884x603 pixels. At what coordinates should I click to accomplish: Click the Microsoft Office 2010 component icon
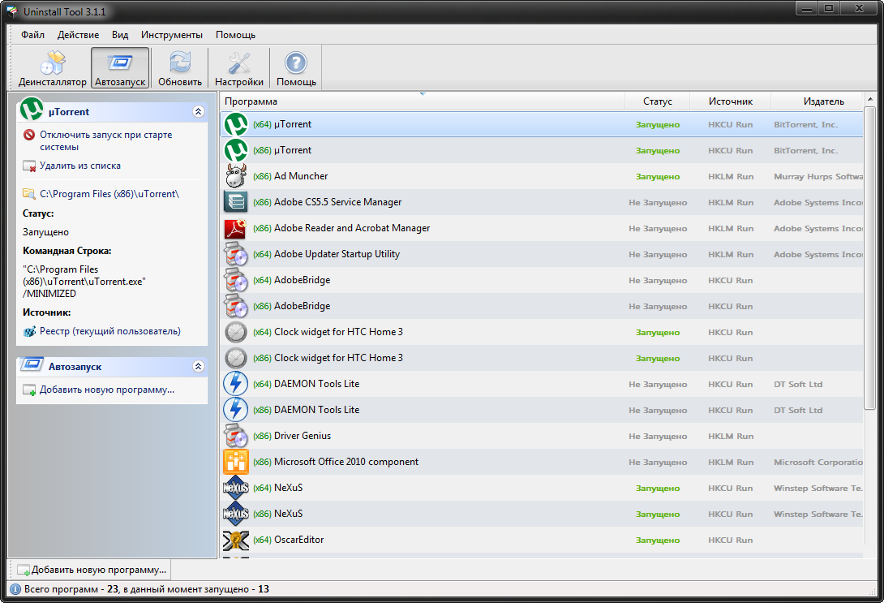tap(235, 462)
